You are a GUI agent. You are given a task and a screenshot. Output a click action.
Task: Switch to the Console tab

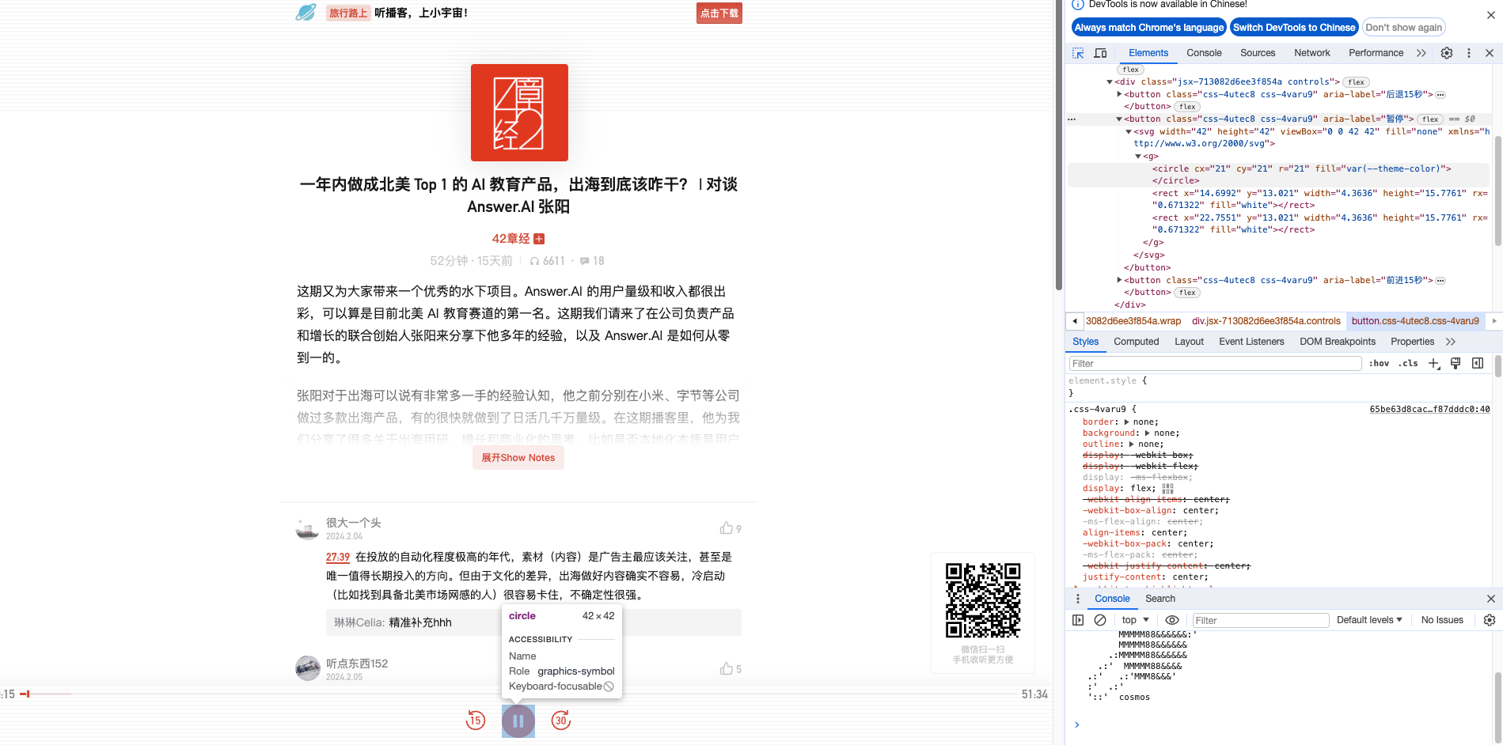[1204, 53]
